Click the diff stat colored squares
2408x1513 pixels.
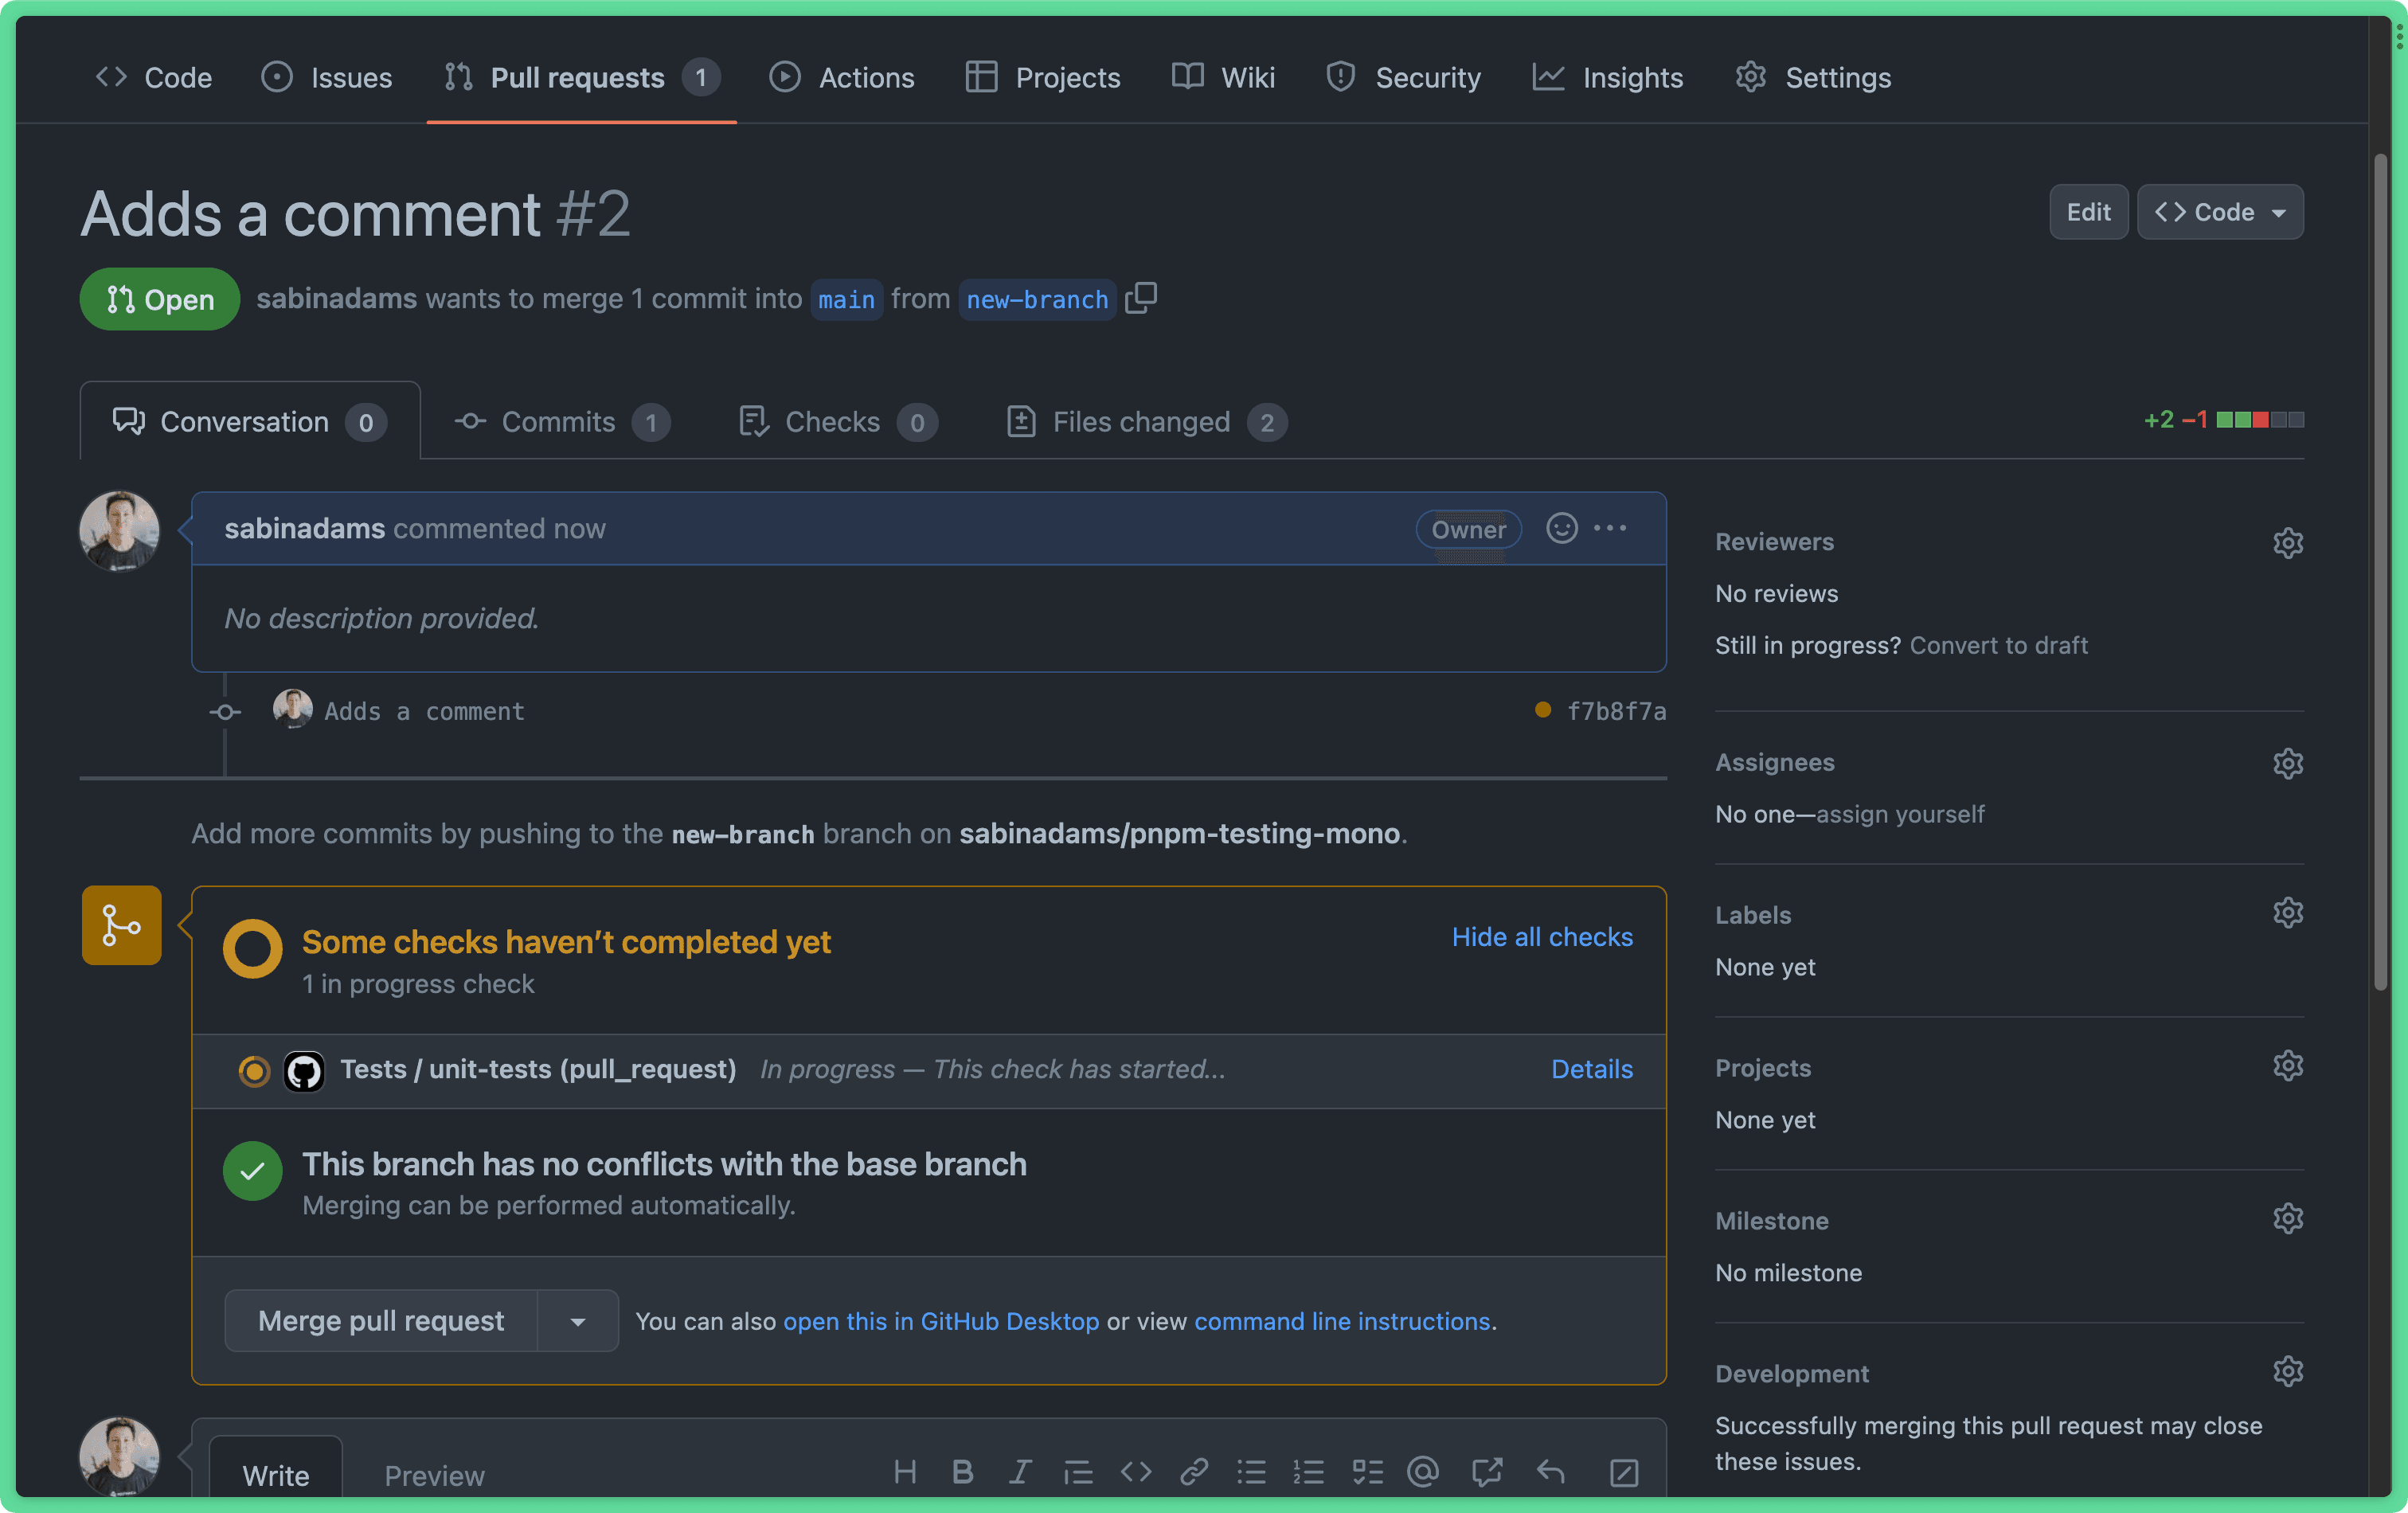2259,420
